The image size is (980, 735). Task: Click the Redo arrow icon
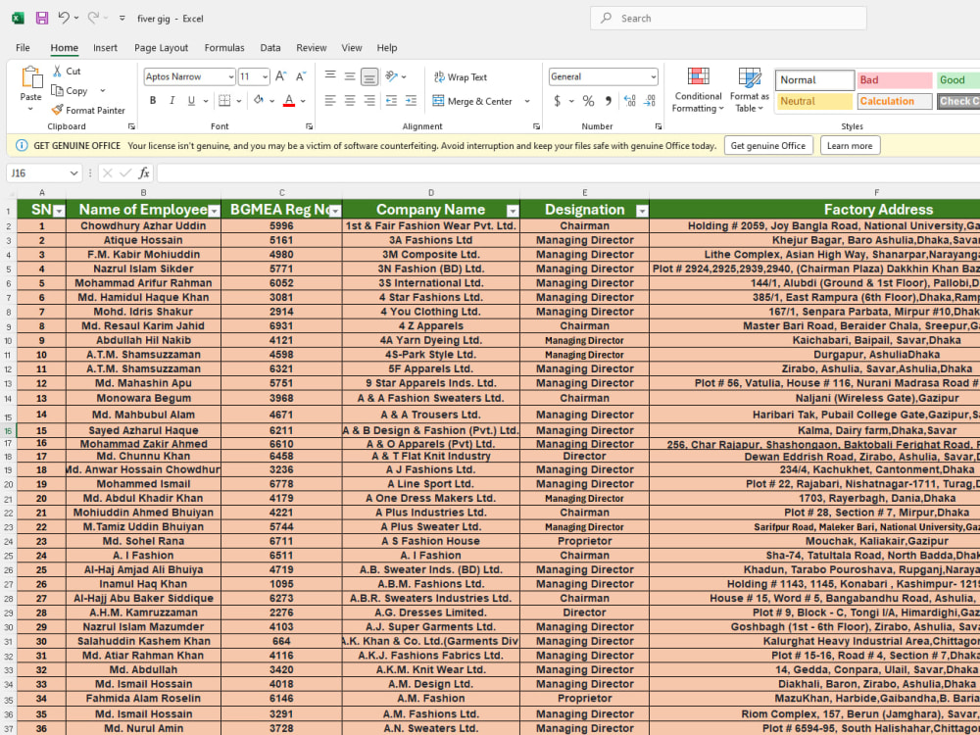click(93, 18)
